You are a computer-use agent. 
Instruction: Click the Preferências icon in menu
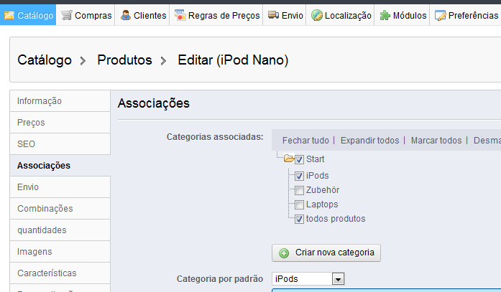440,15
